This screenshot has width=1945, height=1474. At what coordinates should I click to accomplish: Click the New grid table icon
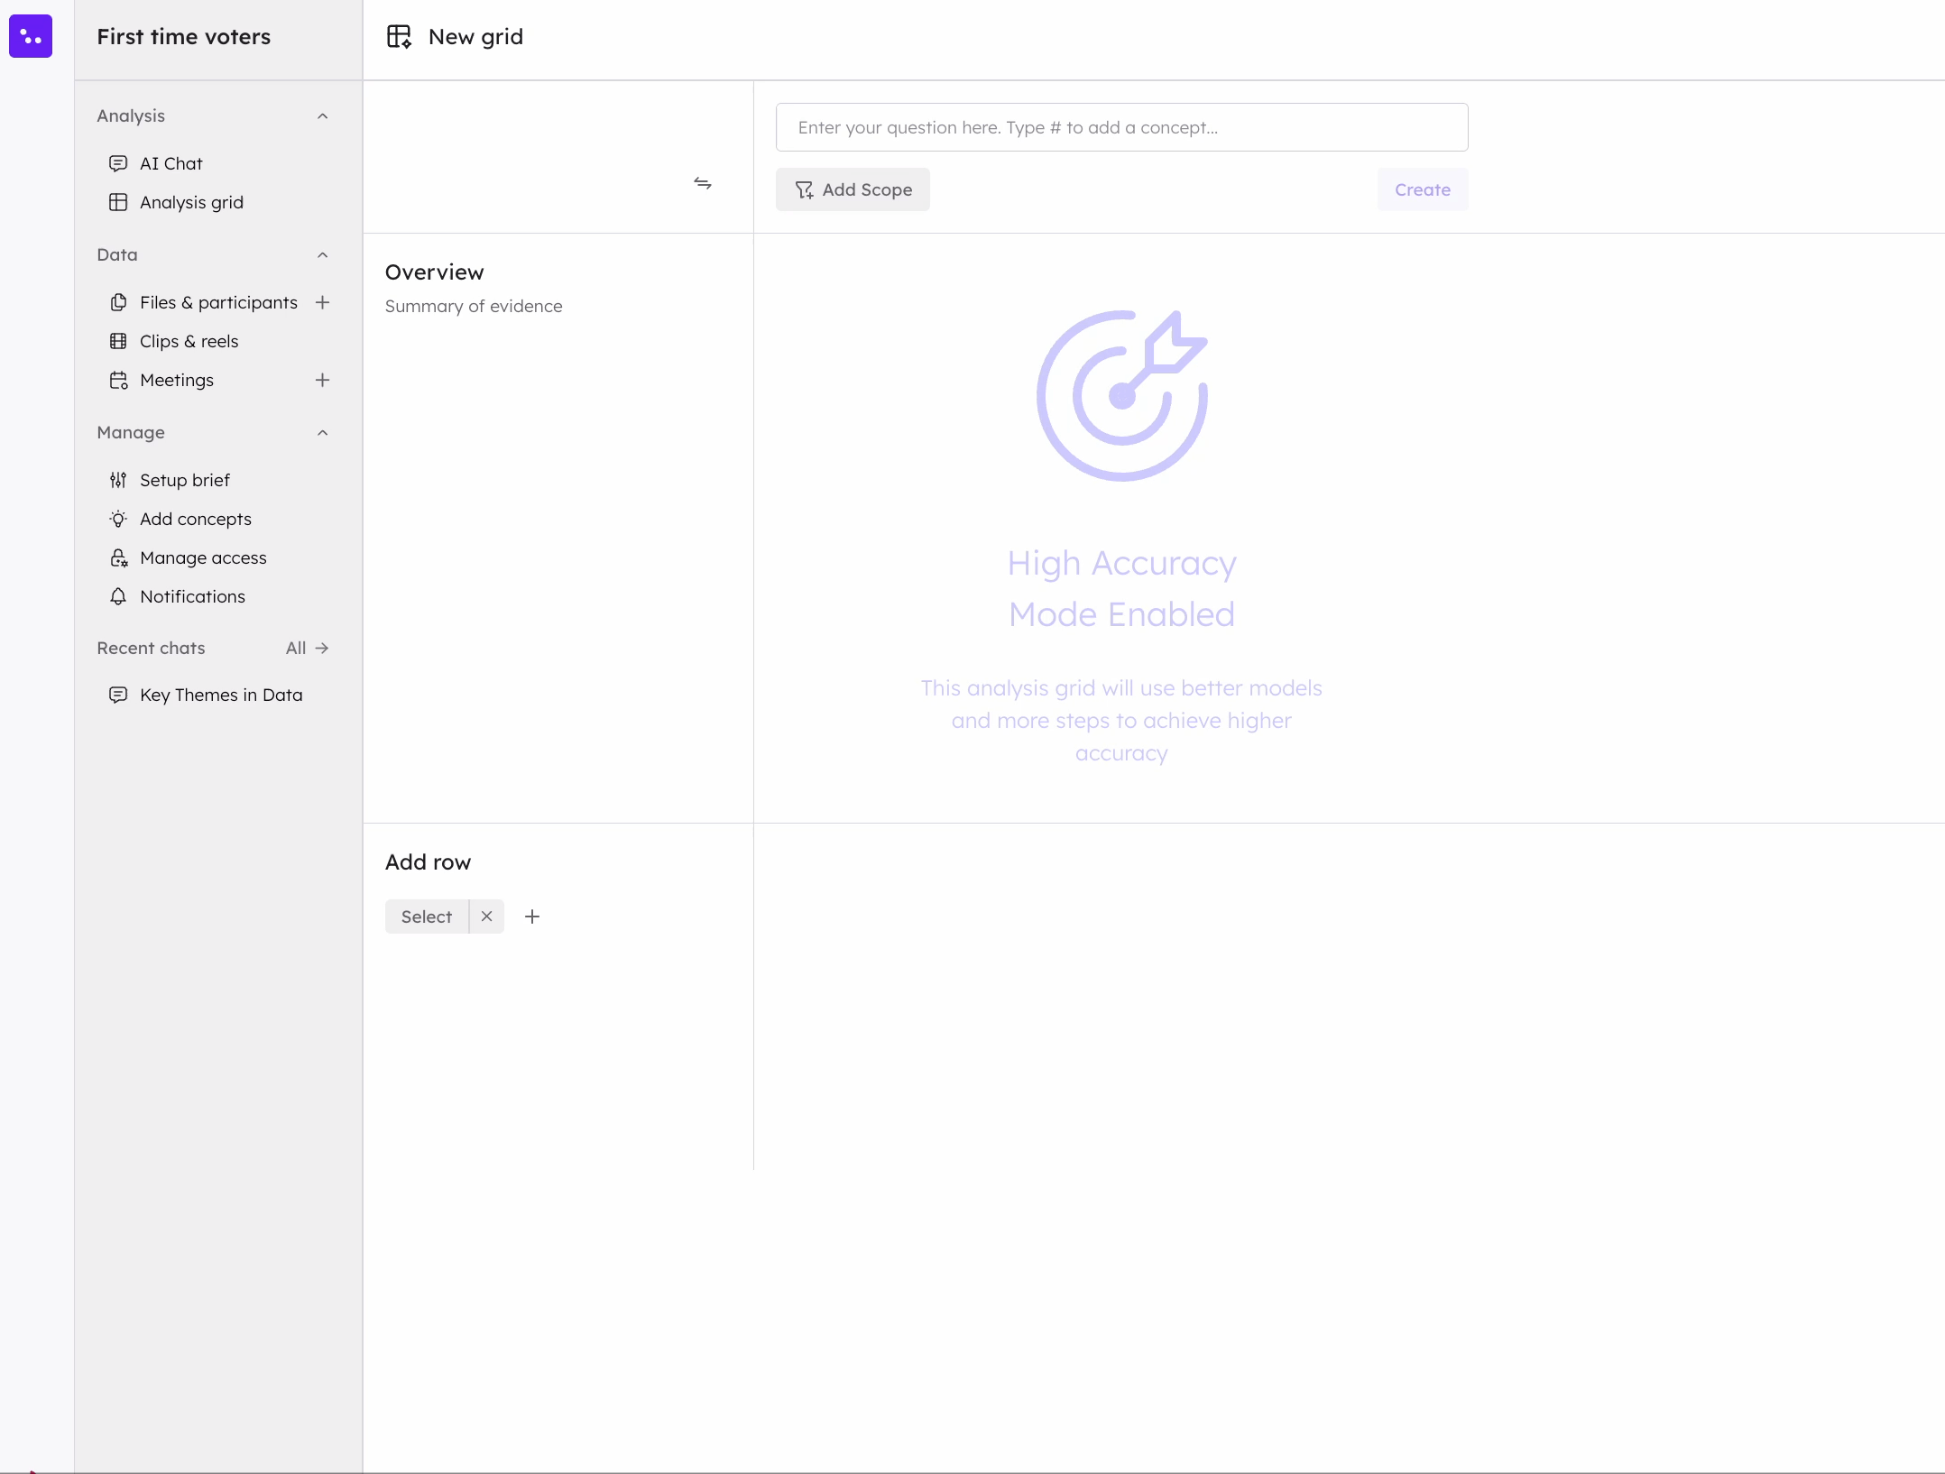(x=399, y=37)
